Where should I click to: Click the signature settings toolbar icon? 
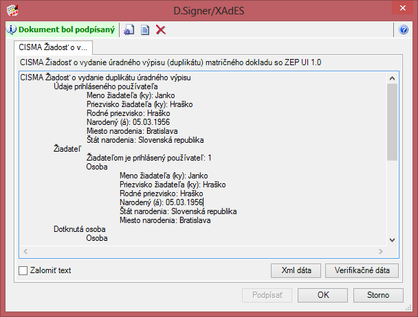[129, 30]
